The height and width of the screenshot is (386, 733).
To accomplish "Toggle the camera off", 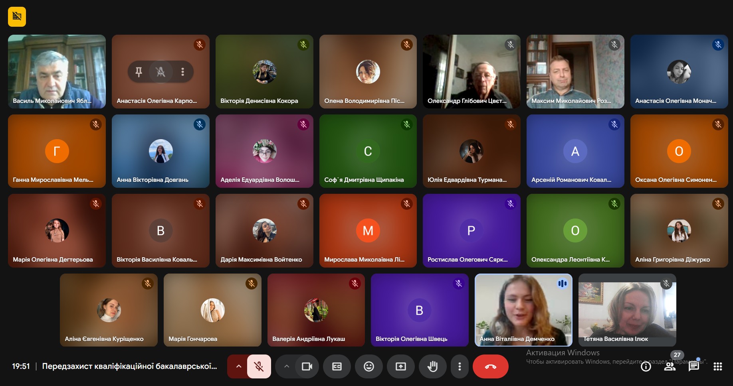I will (x=307, y=366).
